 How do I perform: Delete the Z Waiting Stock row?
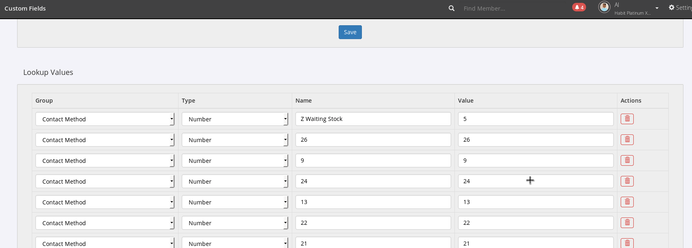pos(627,119)
